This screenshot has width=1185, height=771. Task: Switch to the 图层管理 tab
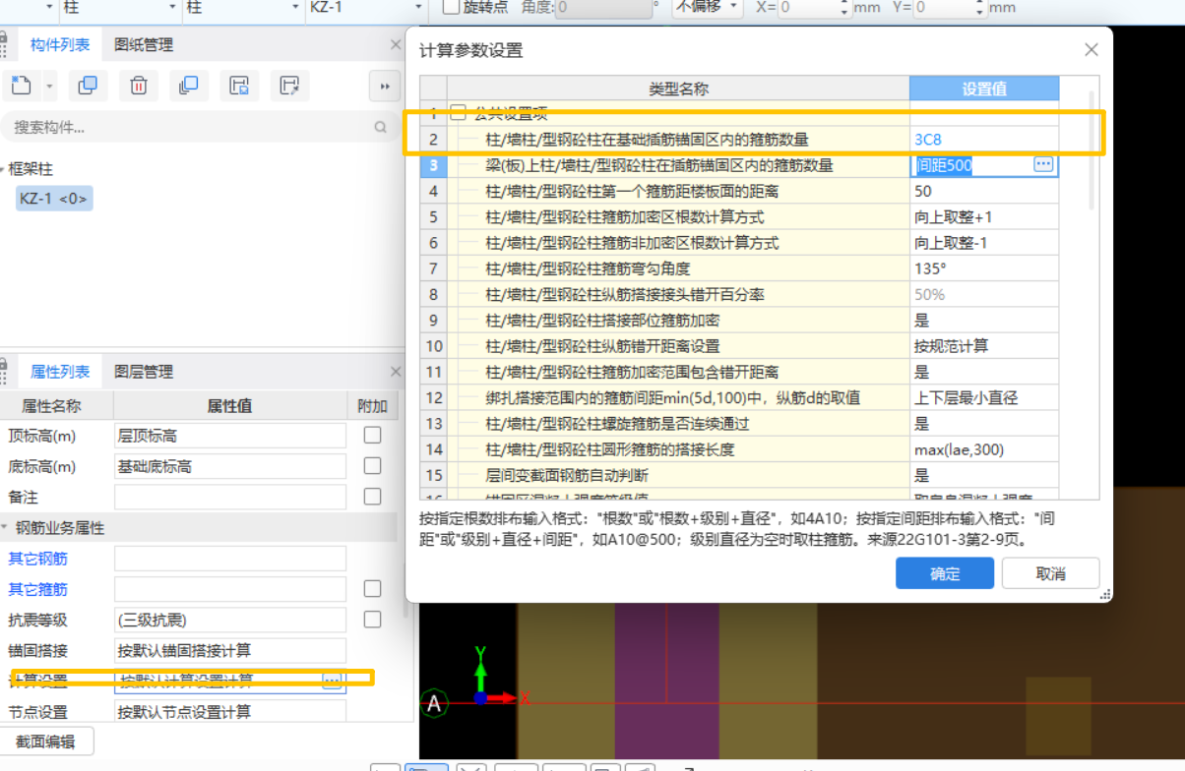144,372
